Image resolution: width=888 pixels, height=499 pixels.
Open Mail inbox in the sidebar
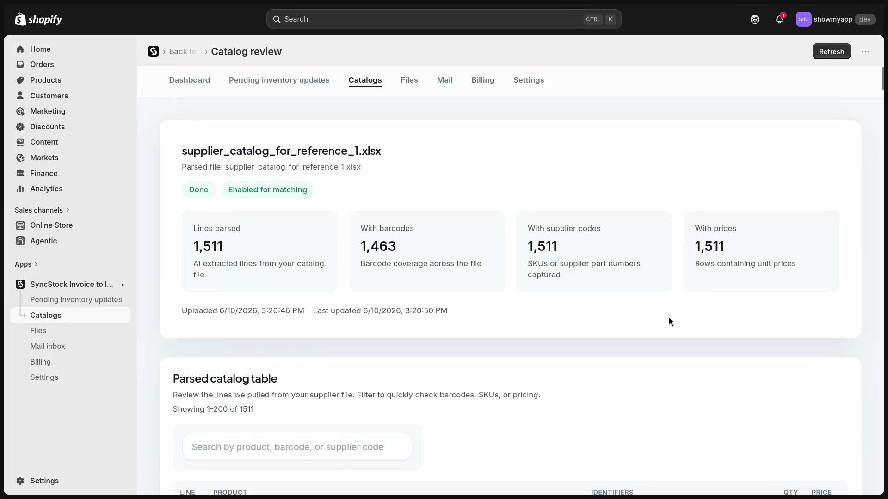[x=48, y=346]
